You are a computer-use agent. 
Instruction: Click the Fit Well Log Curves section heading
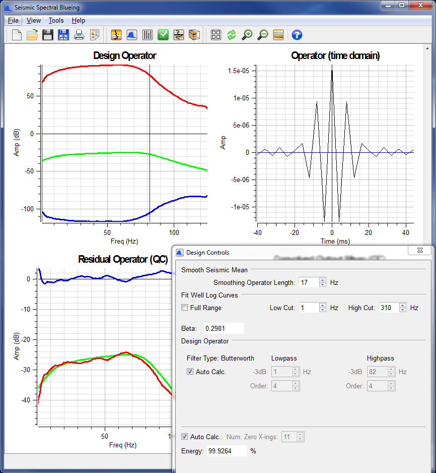click(209, 295)
